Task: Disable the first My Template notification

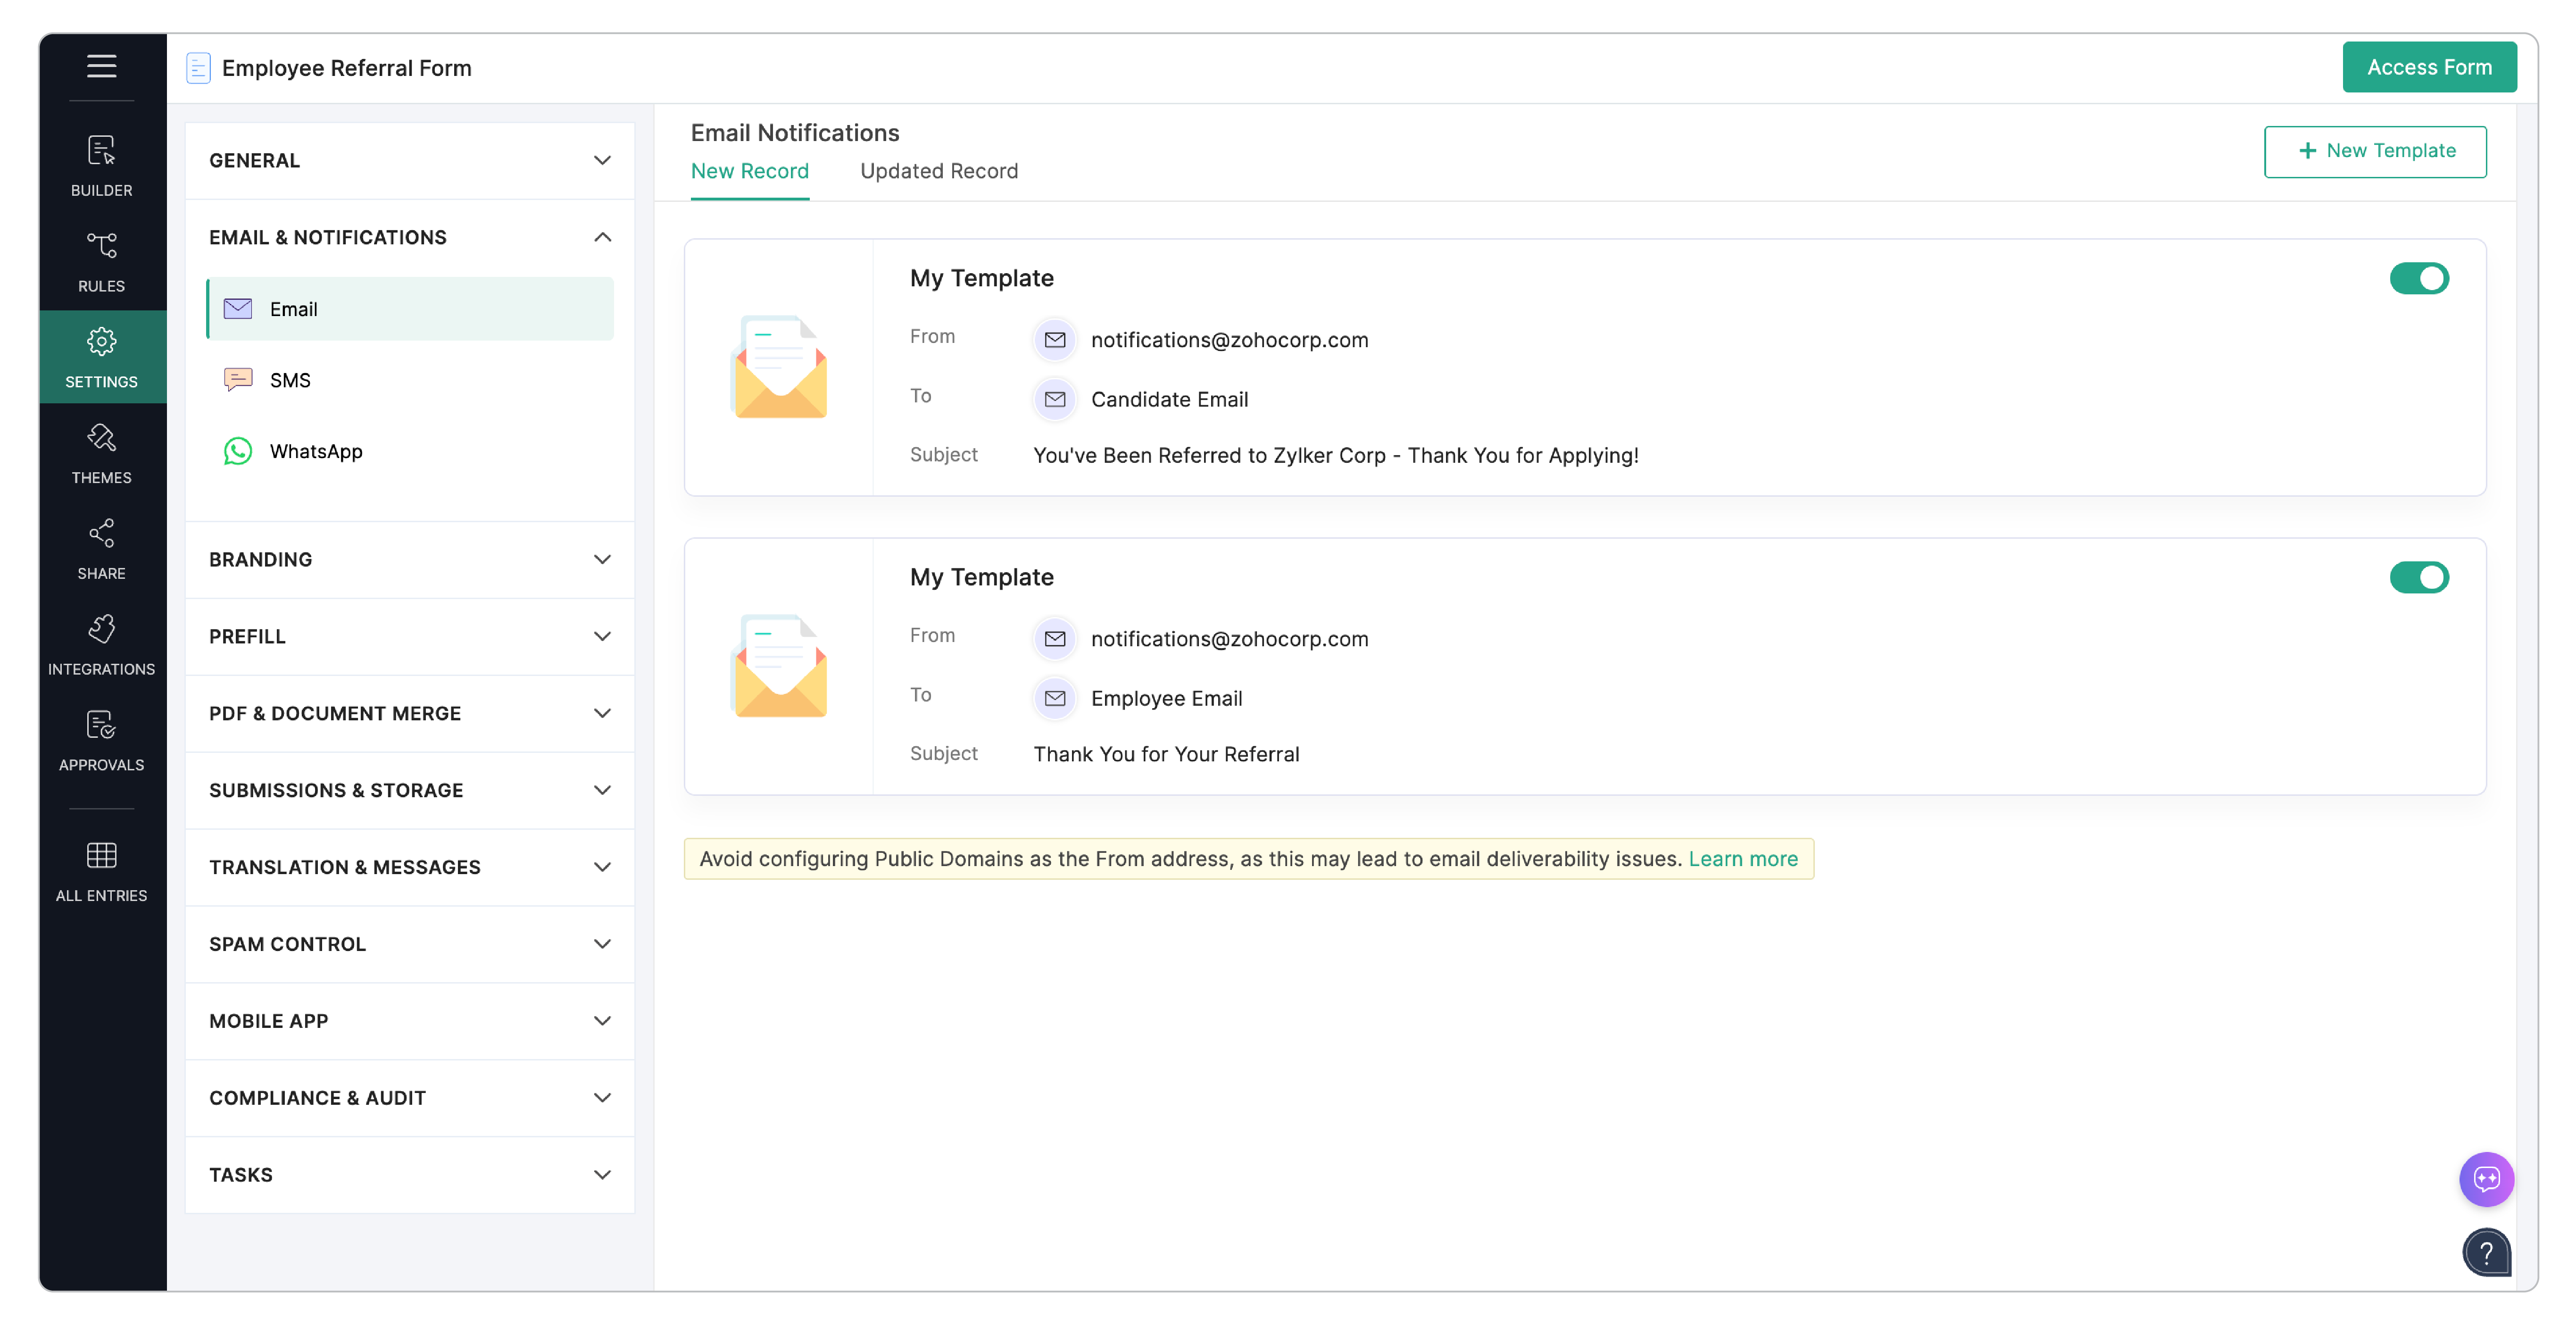Action: [x=2420, y=278]
